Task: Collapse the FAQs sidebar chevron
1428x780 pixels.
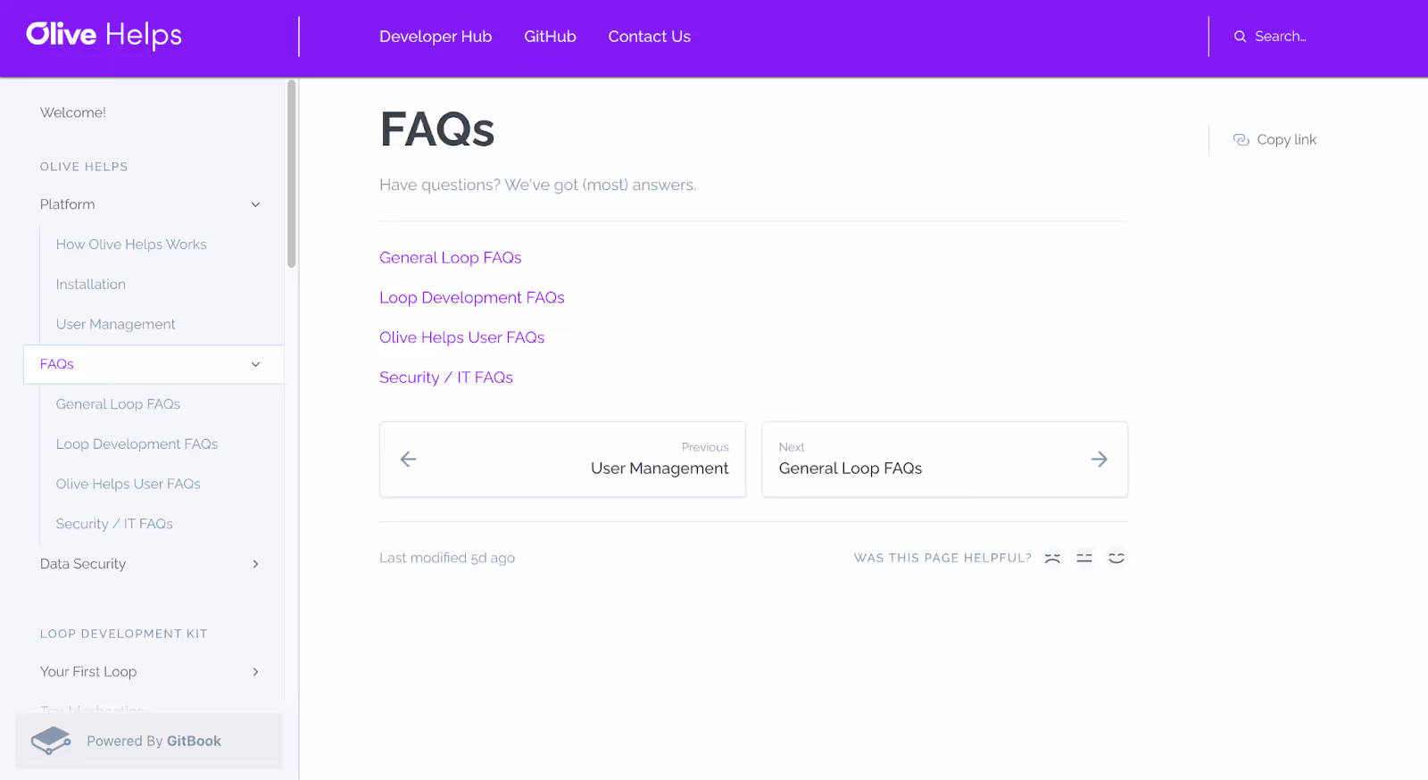Action: point(255,364)
